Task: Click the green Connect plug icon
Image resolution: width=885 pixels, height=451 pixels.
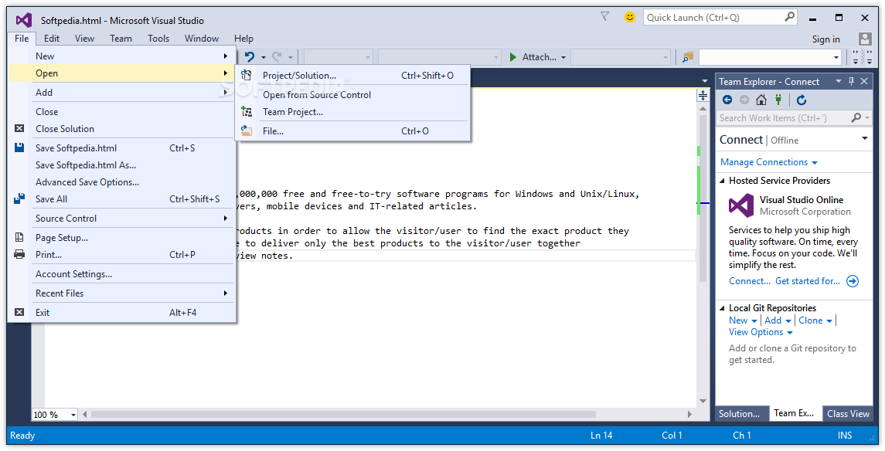Action: [779, 100]
